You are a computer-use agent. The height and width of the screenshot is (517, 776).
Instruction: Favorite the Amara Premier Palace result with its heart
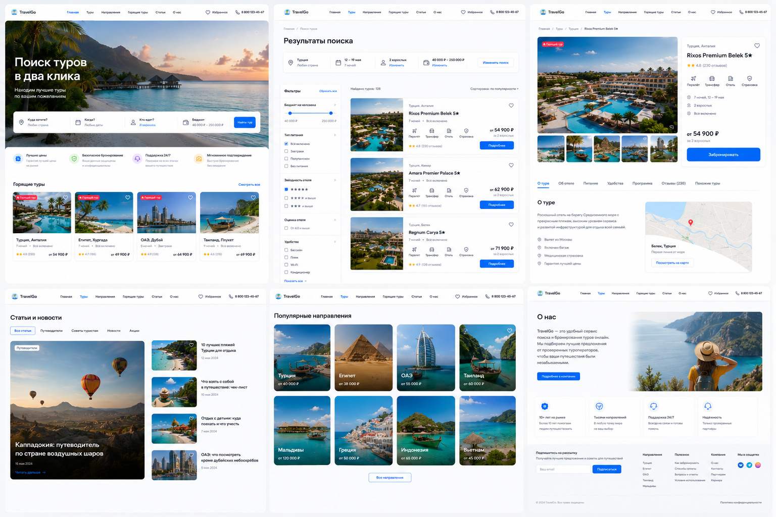511,165
